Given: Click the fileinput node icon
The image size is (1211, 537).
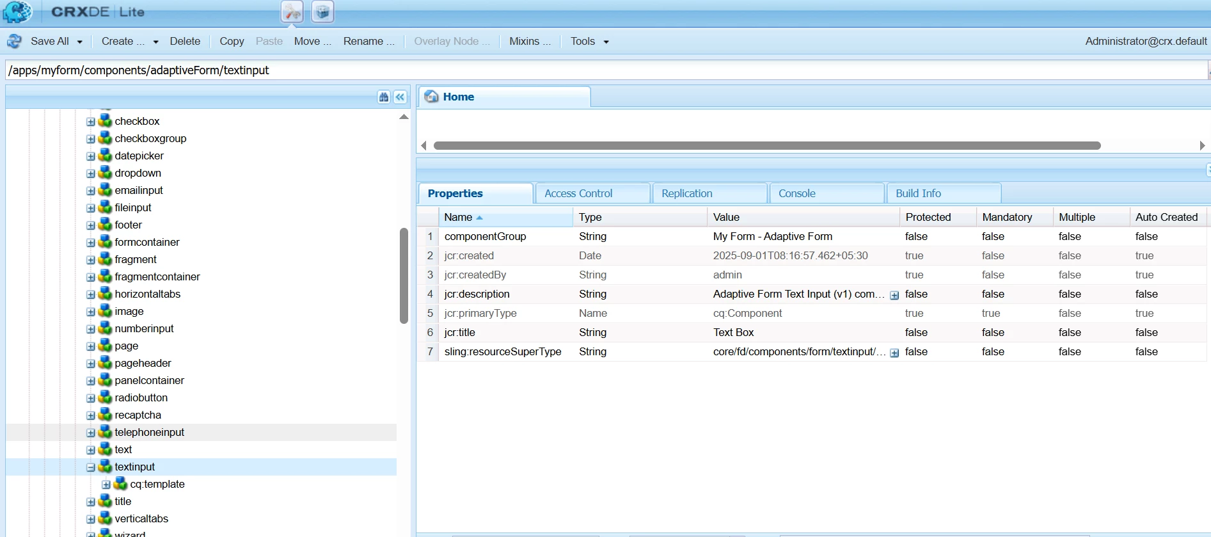Looking at the screenshot, I should [105, 207].
